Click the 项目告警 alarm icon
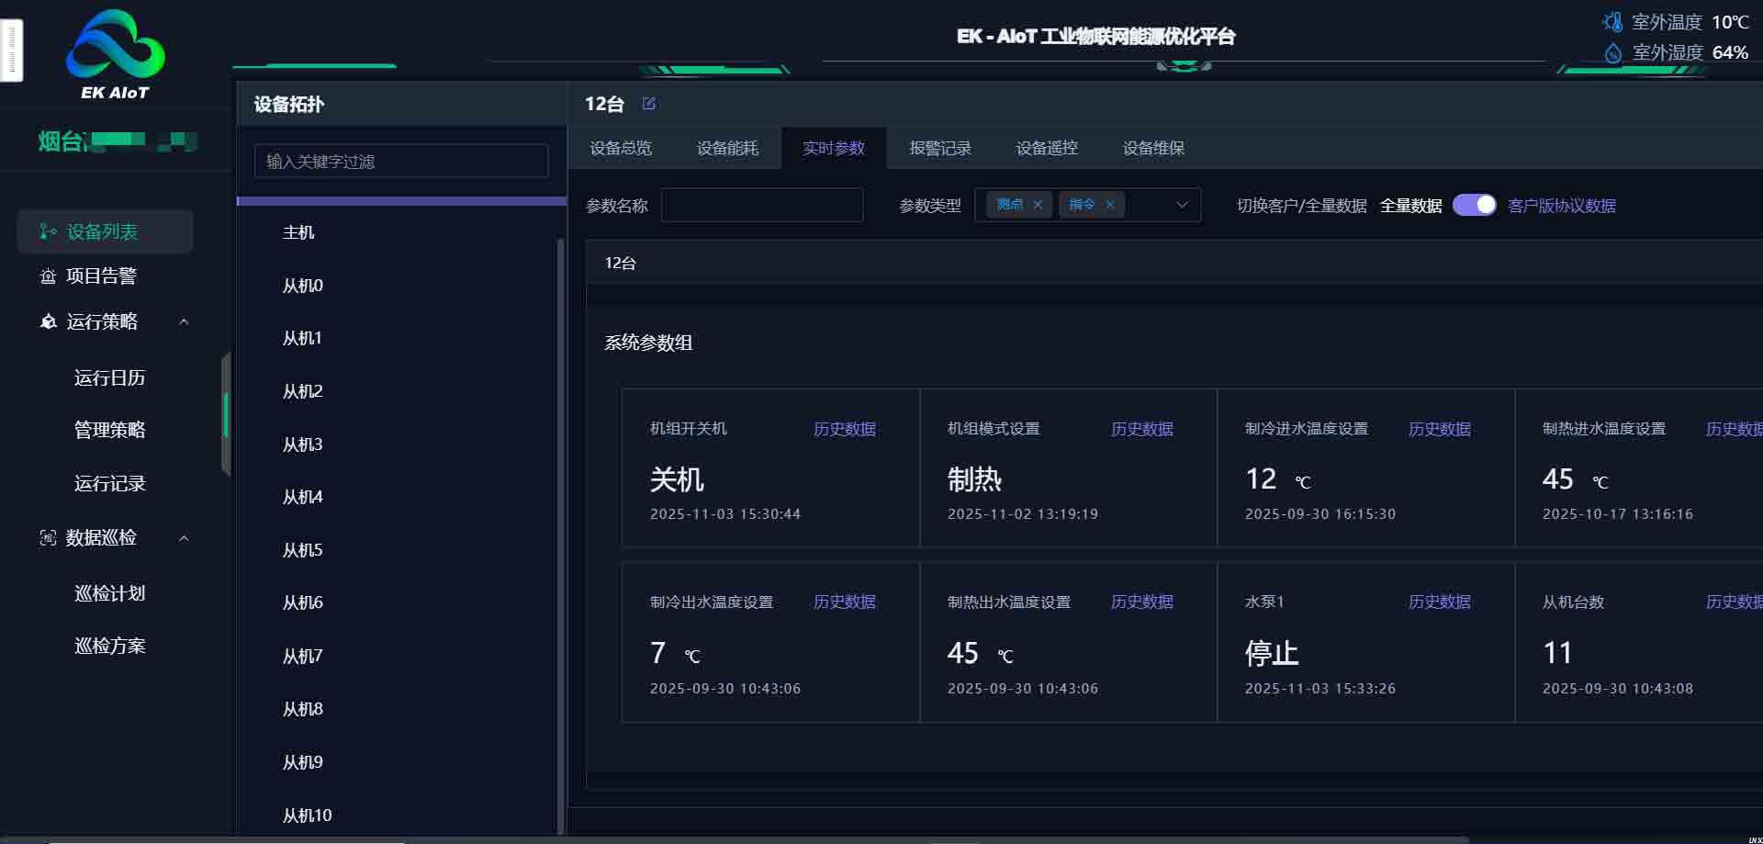 point(48,276)
